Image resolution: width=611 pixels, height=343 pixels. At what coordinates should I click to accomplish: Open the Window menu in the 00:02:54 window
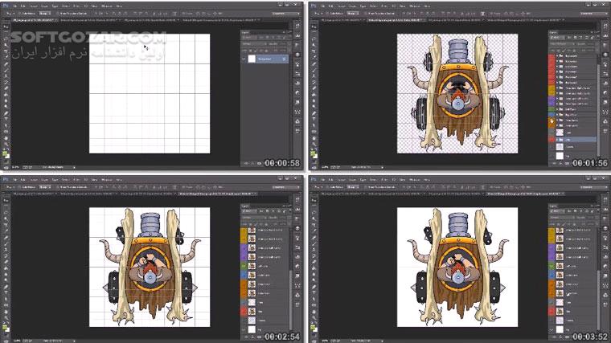[x=106, y=179]
